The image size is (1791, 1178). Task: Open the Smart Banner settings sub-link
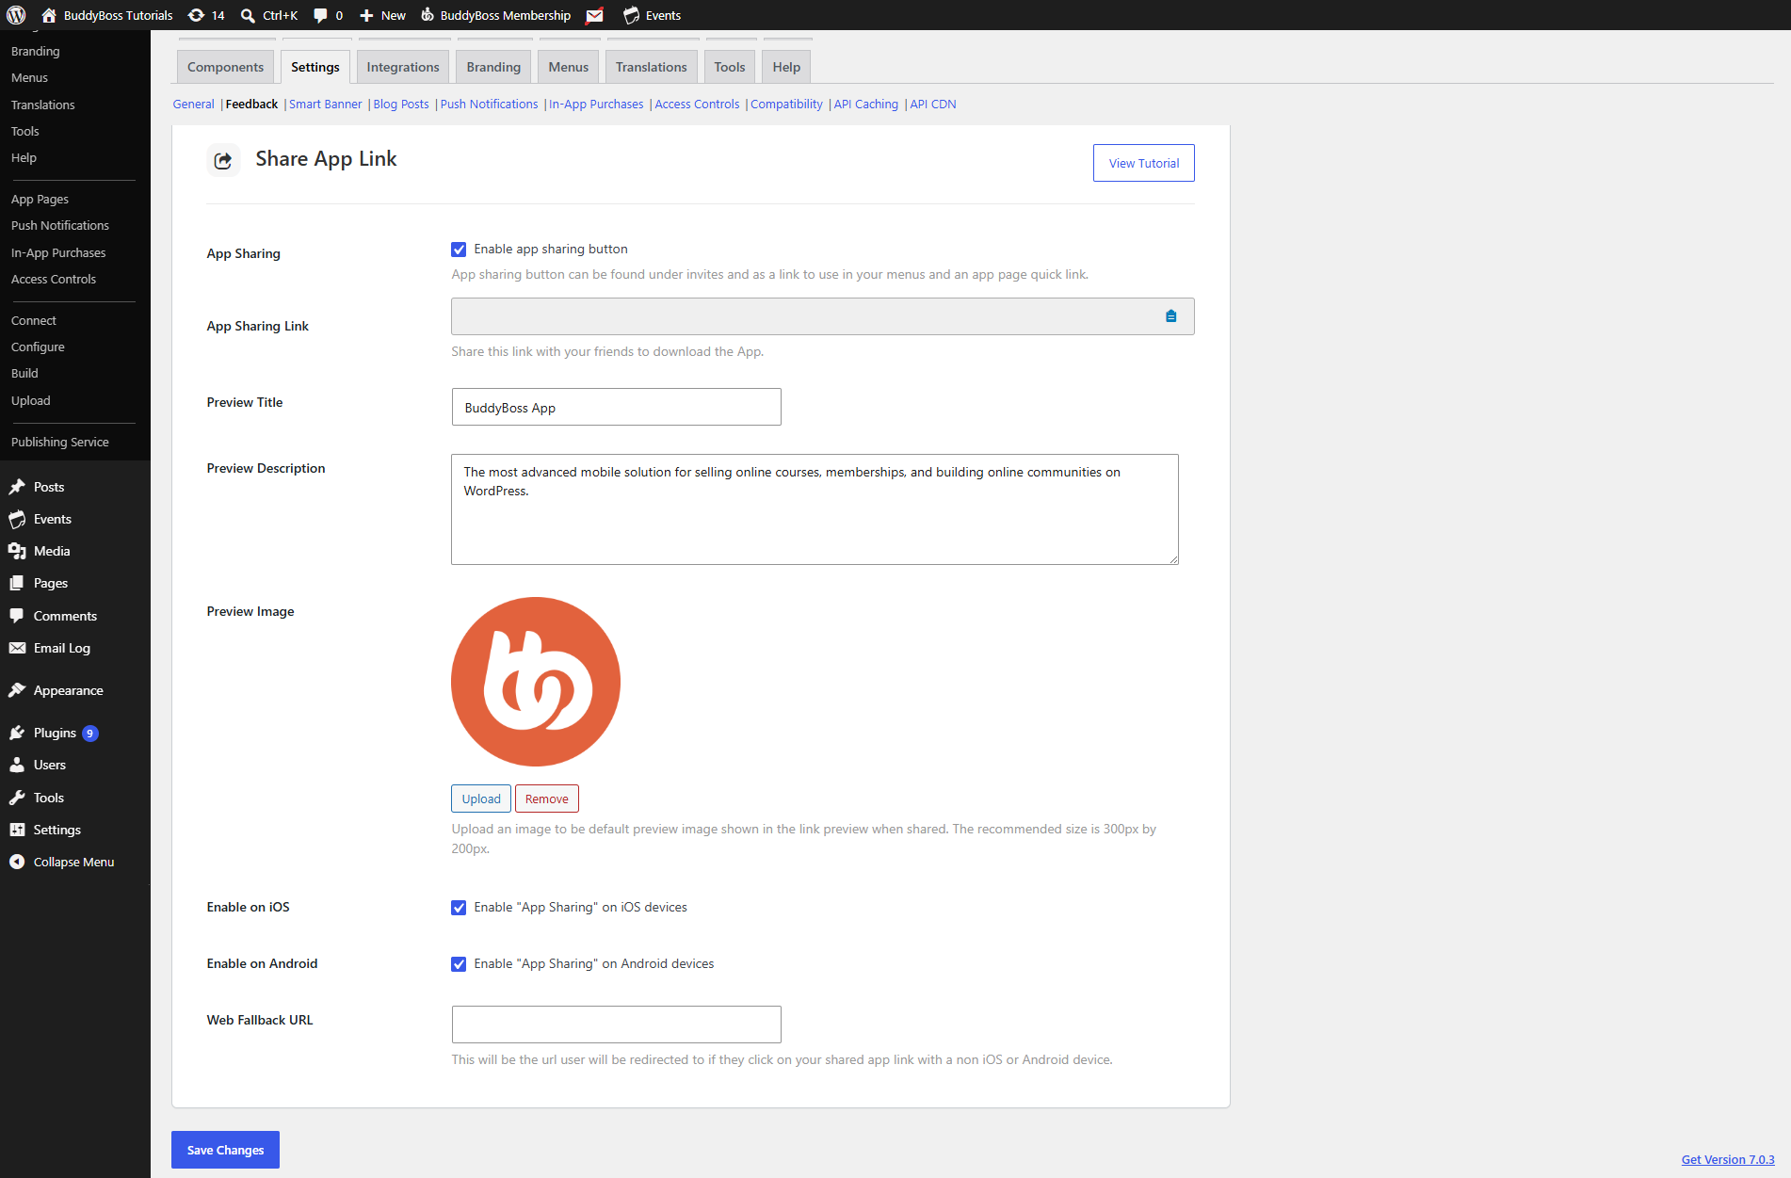[325, 104]
